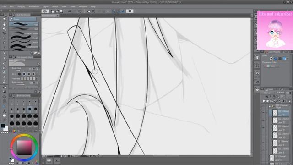This screenshot has height=165, width=293.
Task: Select the black main drawing color swatch
Action: click(x=3, y=126)
